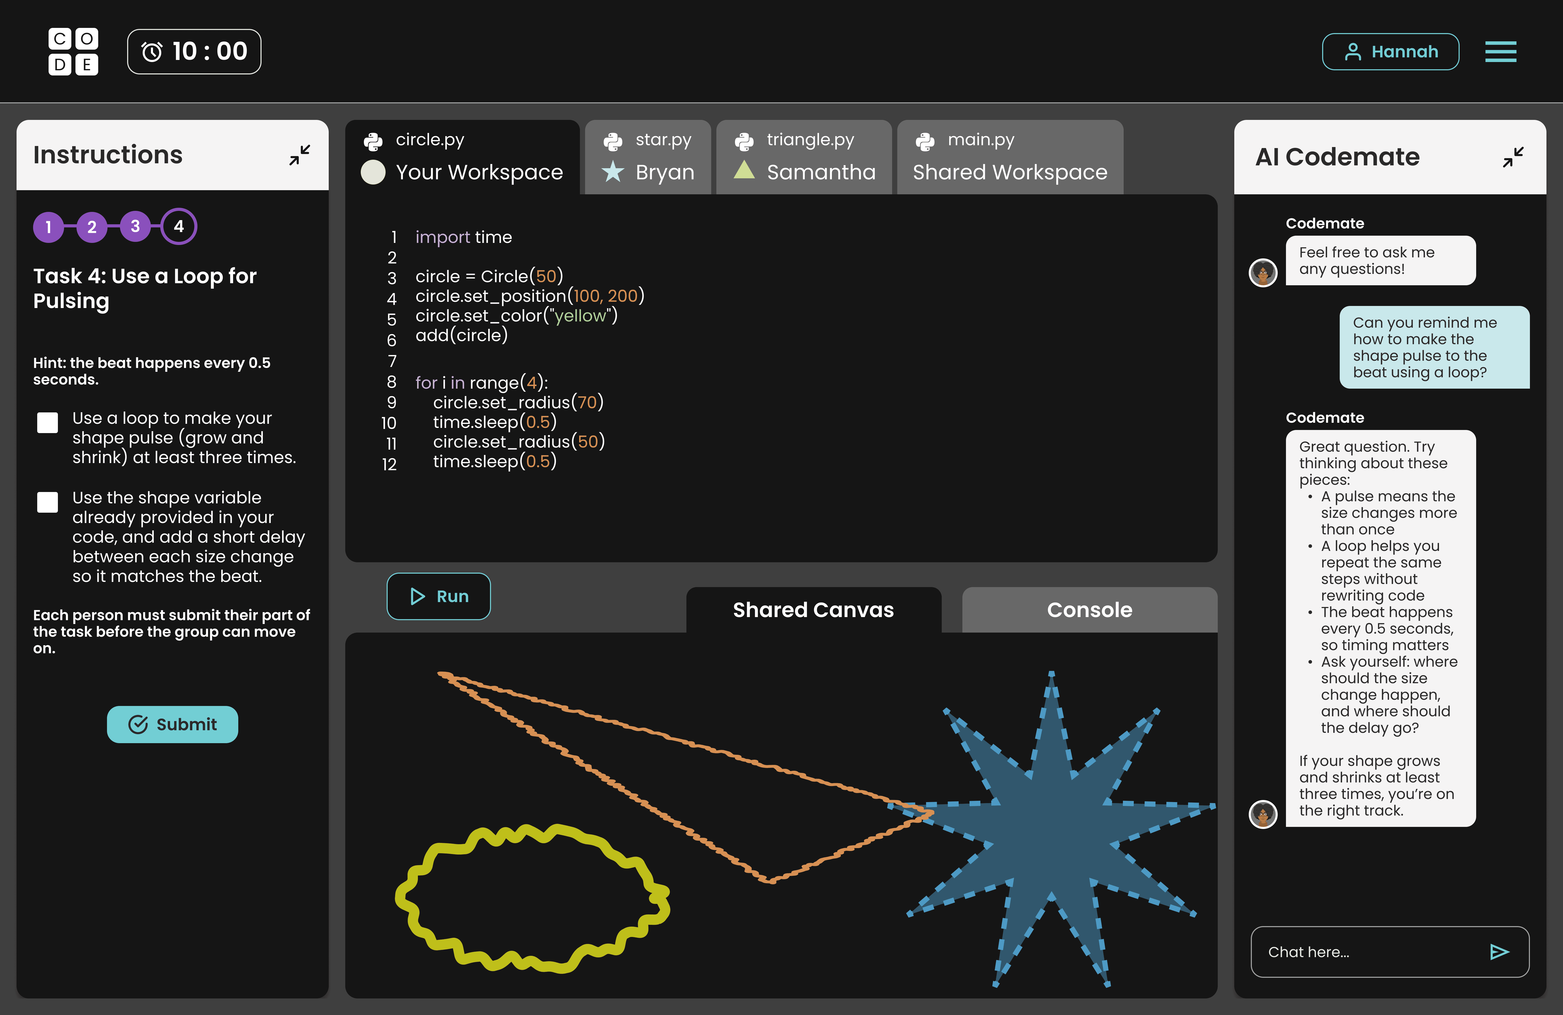Open the Hannah user profile button
Image resolution: width=1563 pixels, height=1015 pixels.
tap(1390, 52)
